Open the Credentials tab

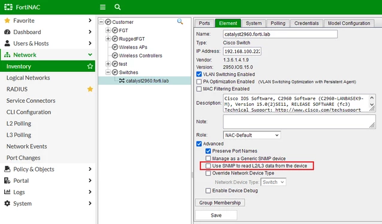coord(307,23)
